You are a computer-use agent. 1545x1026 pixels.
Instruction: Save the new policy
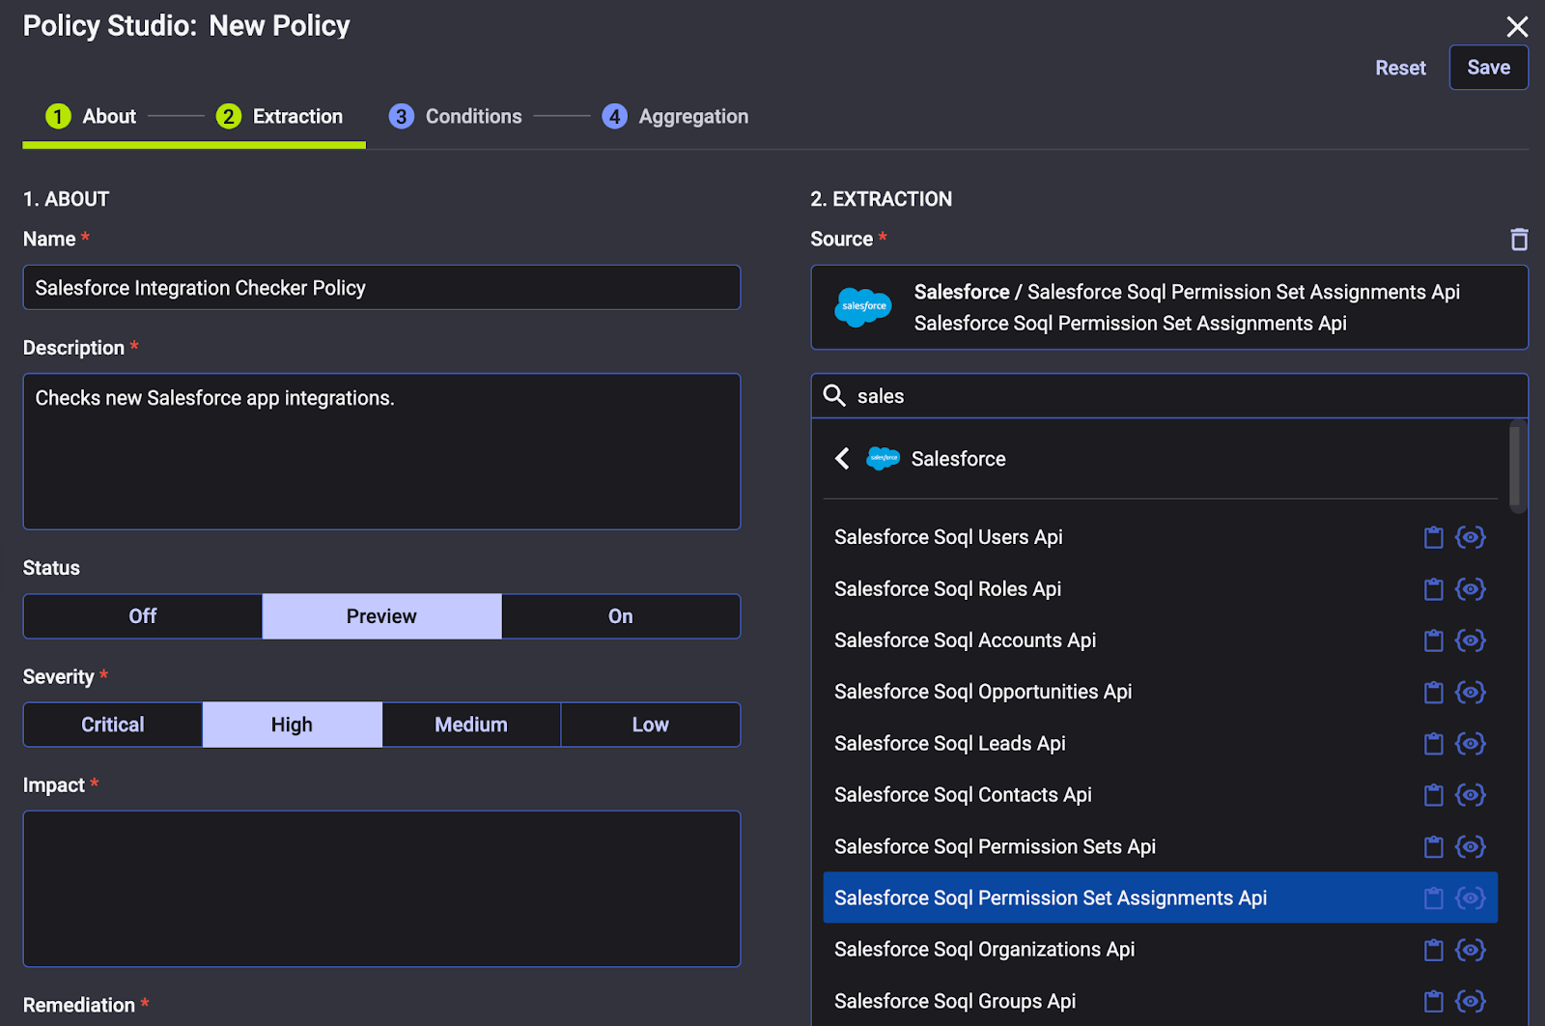(x=1488, y=68)
